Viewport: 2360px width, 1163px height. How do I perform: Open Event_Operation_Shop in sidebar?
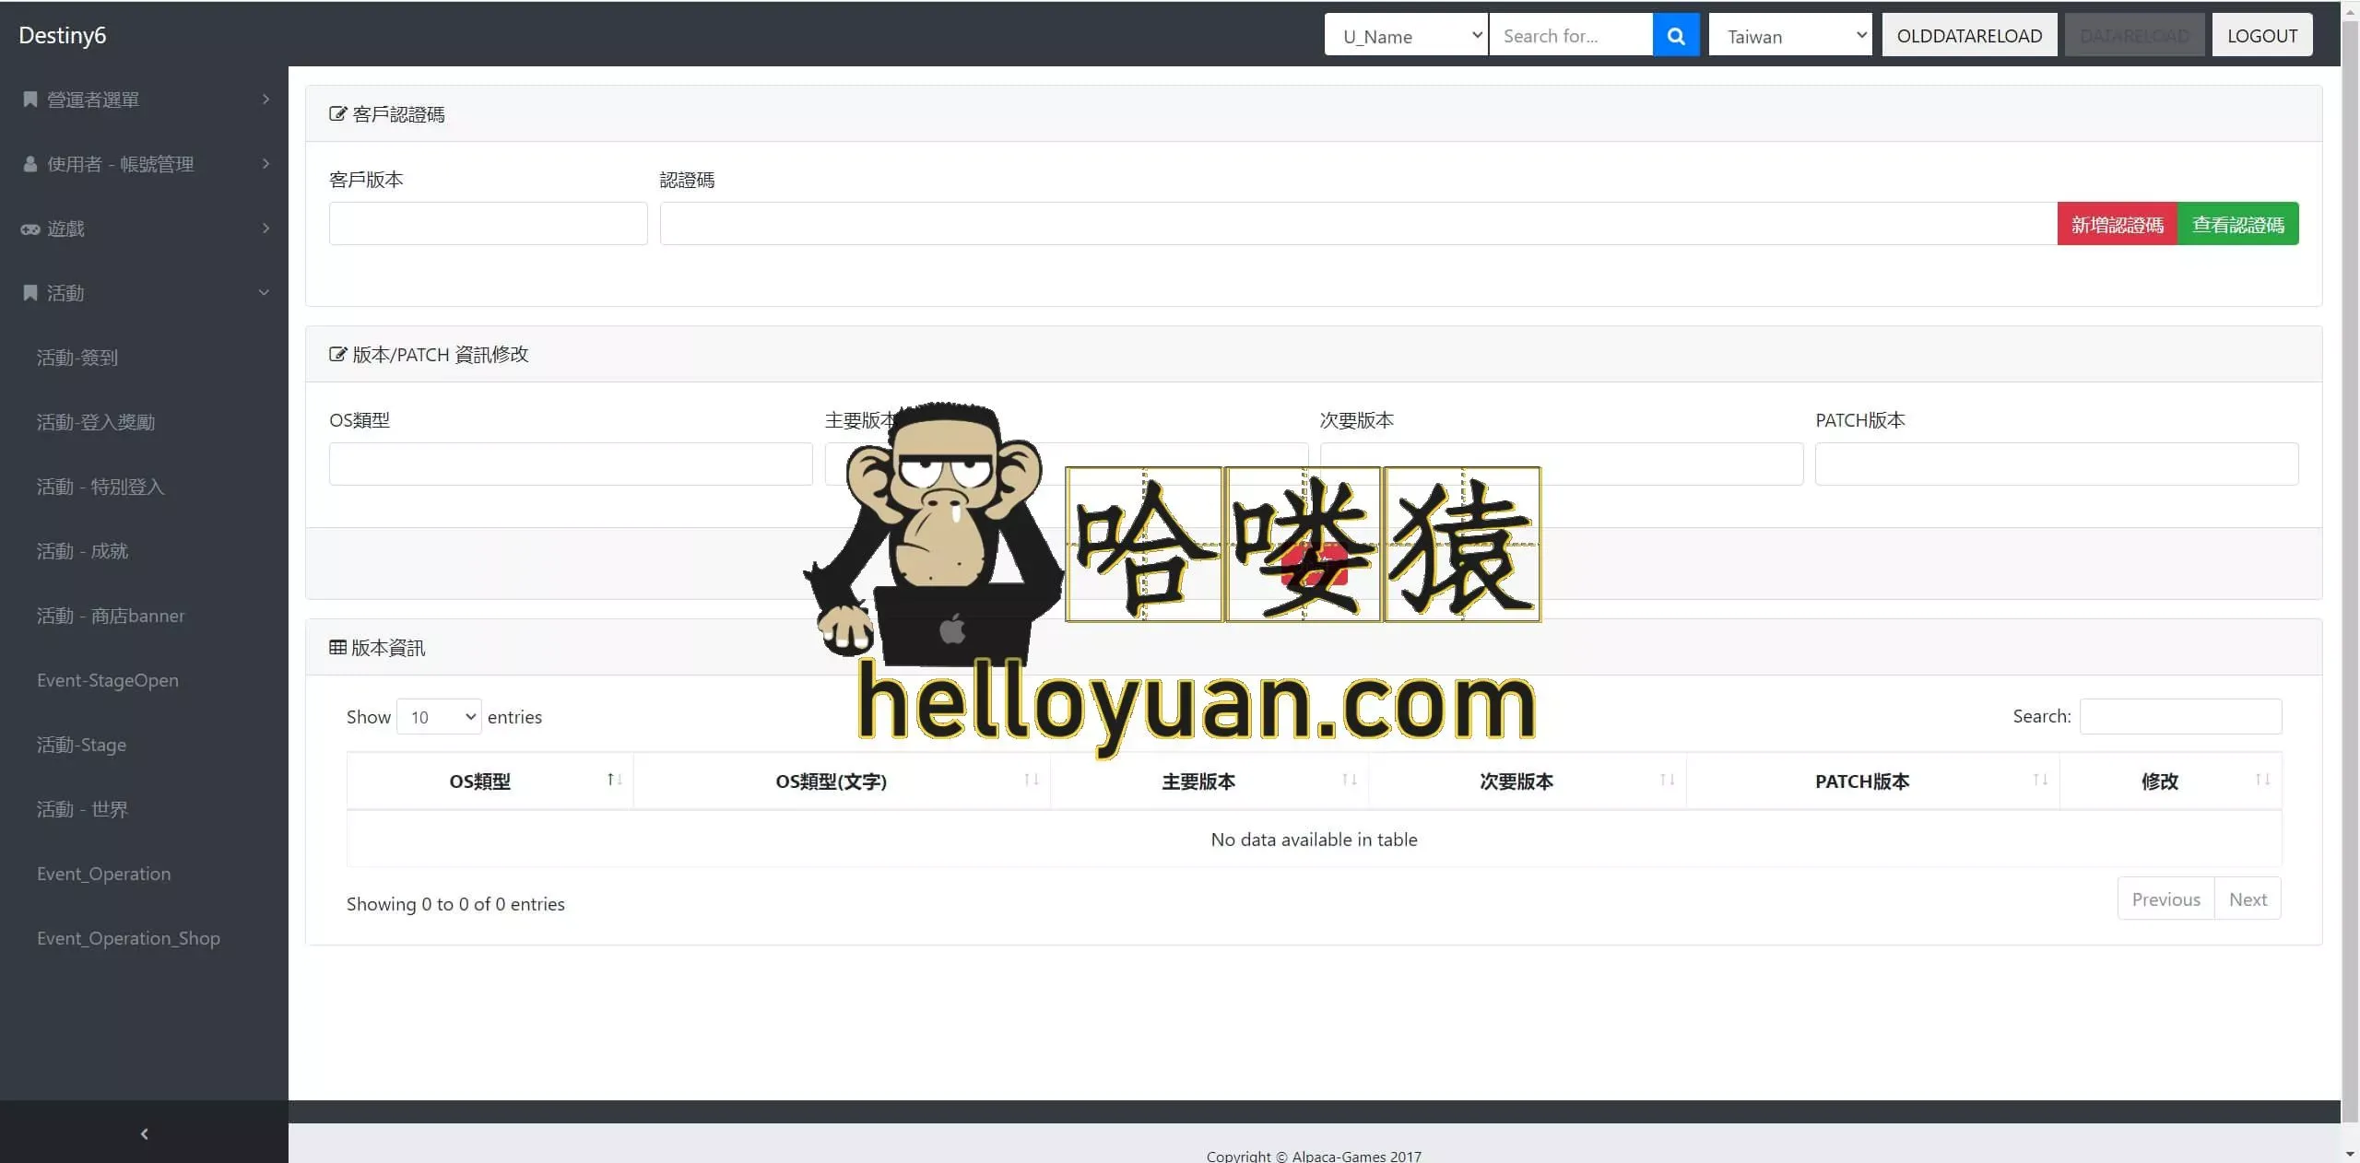pos(128,938)
